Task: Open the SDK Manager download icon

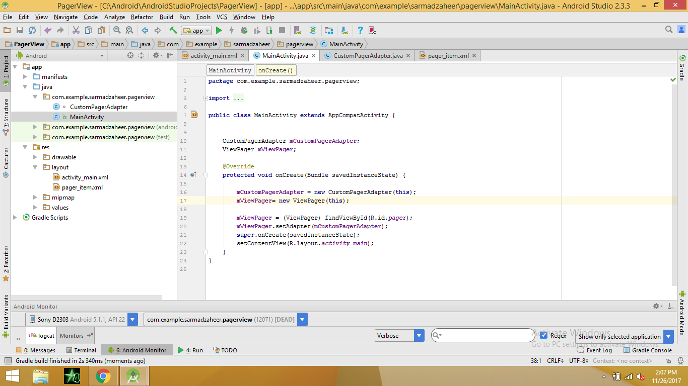Action: [x=344, y=31]
